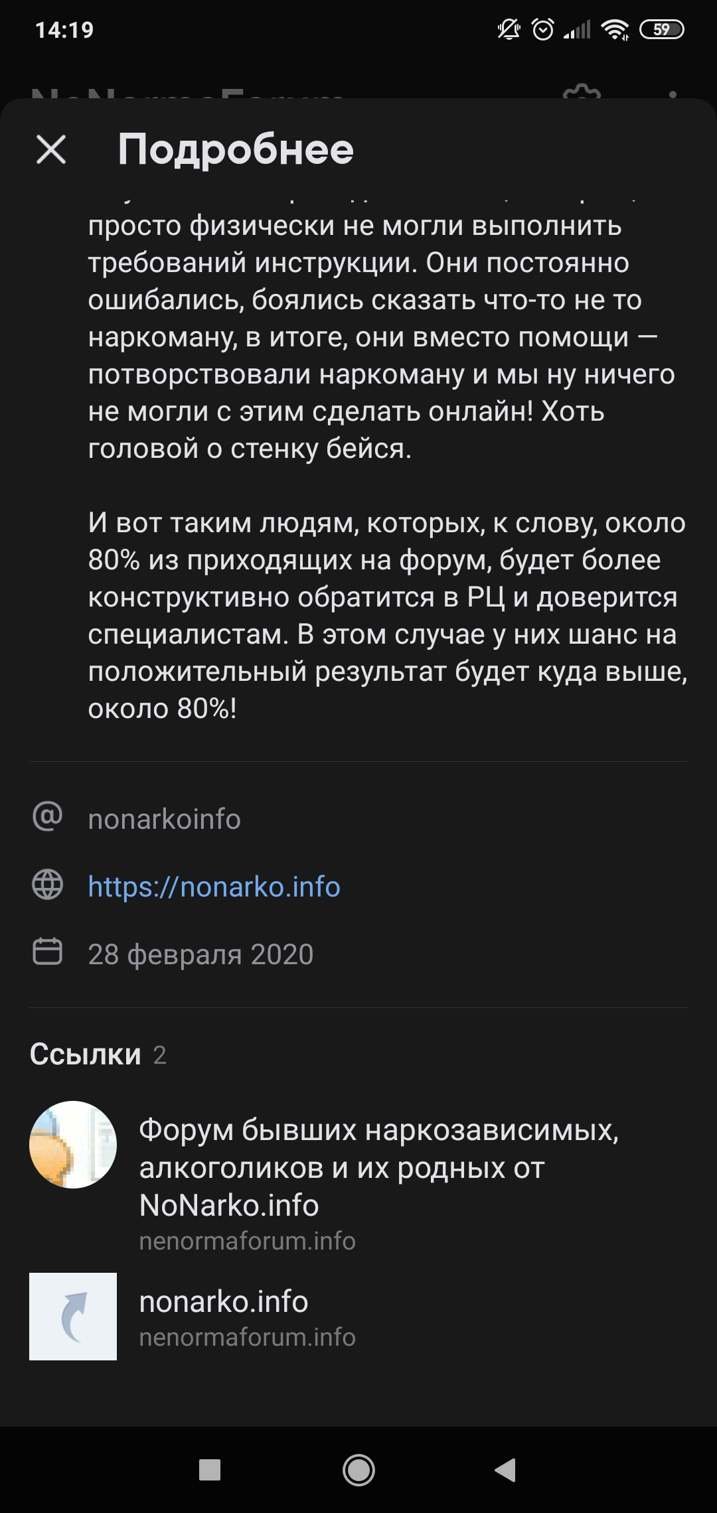717x1513 pixels.
Task: Tap the Wi-Fi status icon
Action: tap(615, 30)
